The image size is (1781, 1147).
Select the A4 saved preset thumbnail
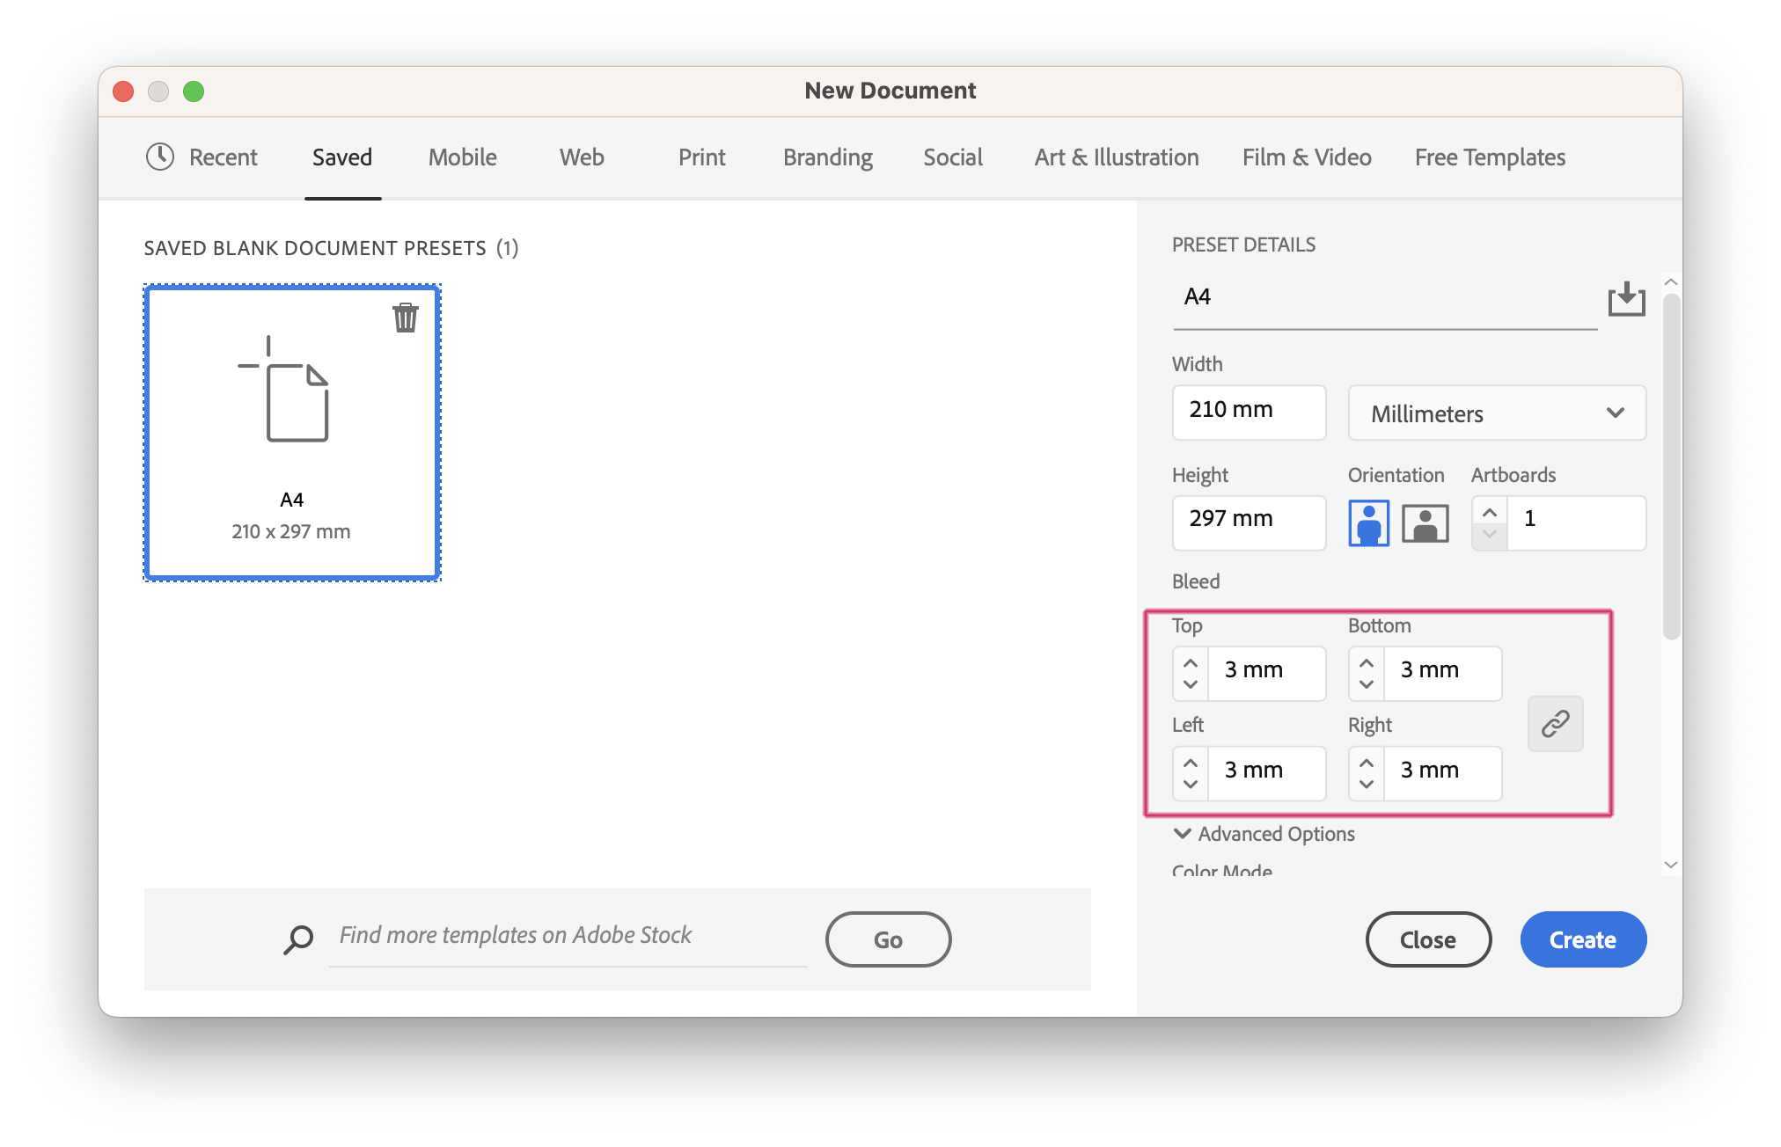pos(292,413)
